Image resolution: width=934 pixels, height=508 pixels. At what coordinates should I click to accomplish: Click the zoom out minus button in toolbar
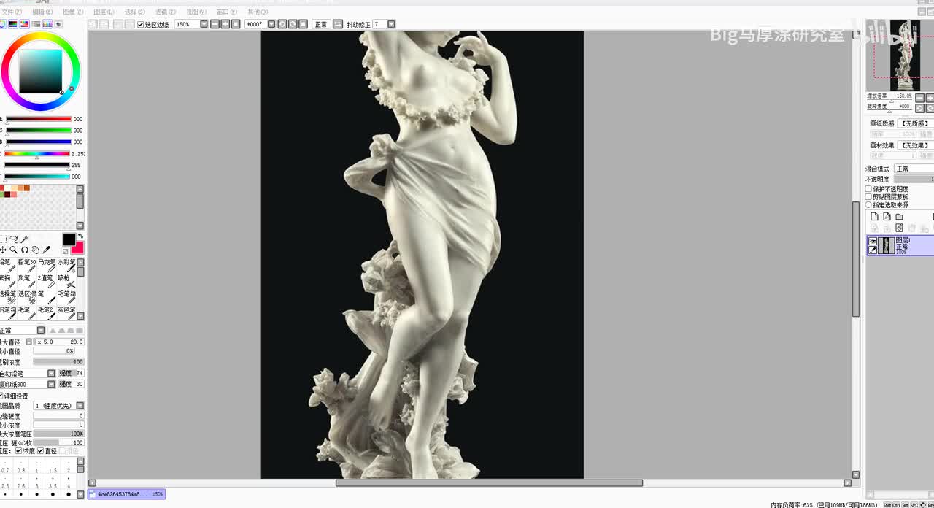pos(215,24)
